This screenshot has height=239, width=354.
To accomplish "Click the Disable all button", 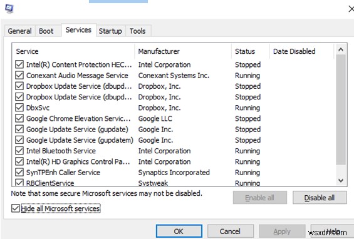I will 320,198.
